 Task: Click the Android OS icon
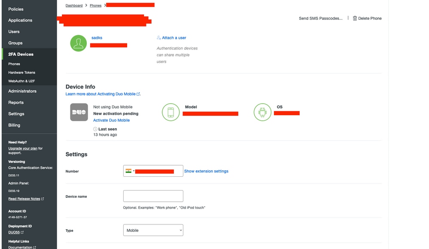point(262,112)
